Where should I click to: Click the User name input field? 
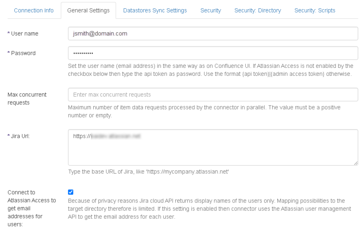[213, 34]
